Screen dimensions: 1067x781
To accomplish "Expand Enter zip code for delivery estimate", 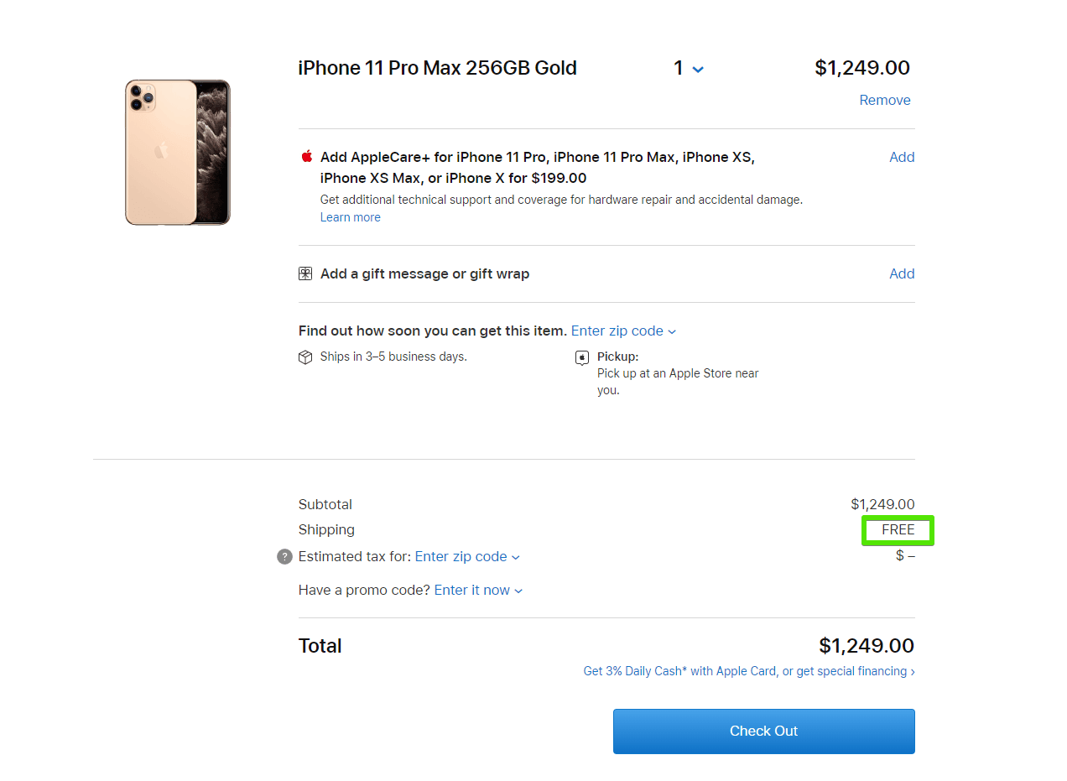I will tap(623, 331).
